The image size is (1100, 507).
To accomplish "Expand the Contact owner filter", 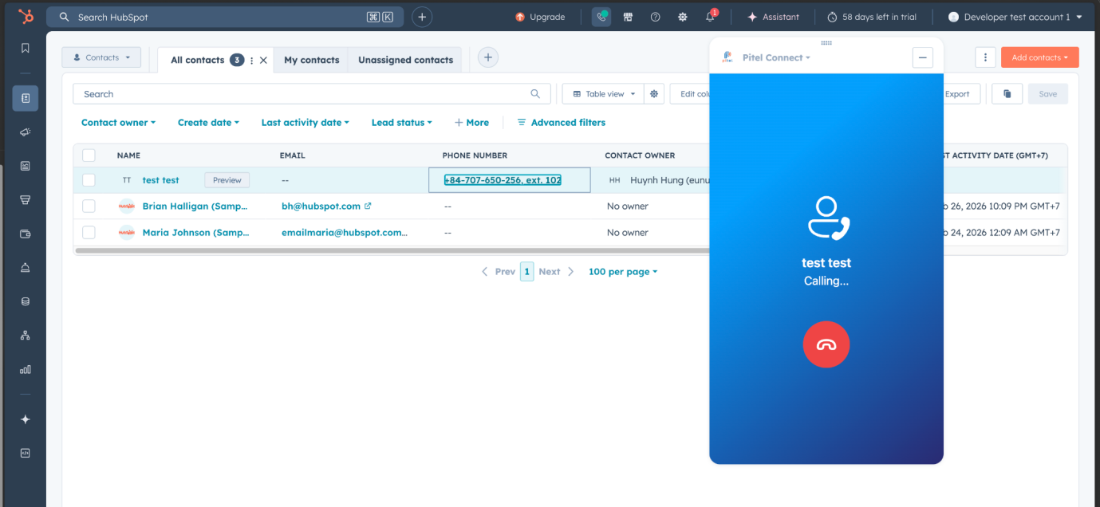I will pyautogui.click(x=118, y=123).
